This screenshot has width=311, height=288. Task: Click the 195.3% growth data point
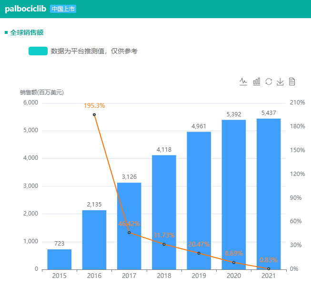coord(94,114)
